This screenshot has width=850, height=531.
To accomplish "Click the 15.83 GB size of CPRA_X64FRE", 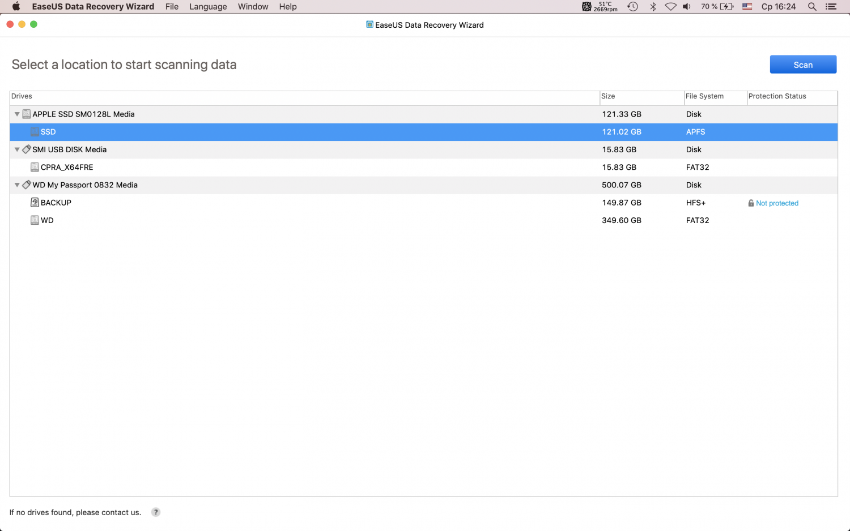I will point(619,168).
